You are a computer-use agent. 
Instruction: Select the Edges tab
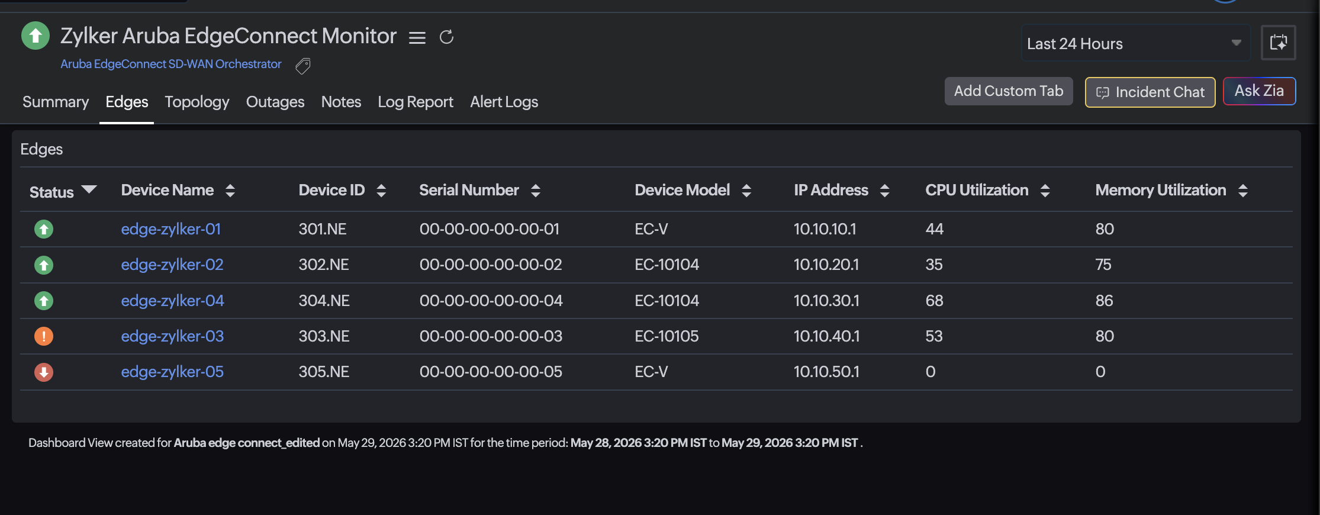pyautogui.click(x=127, y=102)
